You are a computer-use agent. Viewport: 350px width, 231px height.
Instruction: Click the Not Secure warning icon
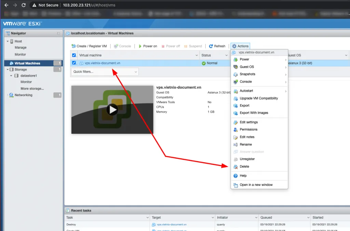[34, 5]
